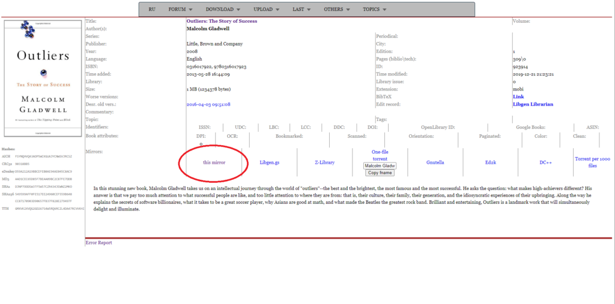Select the extension value mobi

(x=518, y=89)
